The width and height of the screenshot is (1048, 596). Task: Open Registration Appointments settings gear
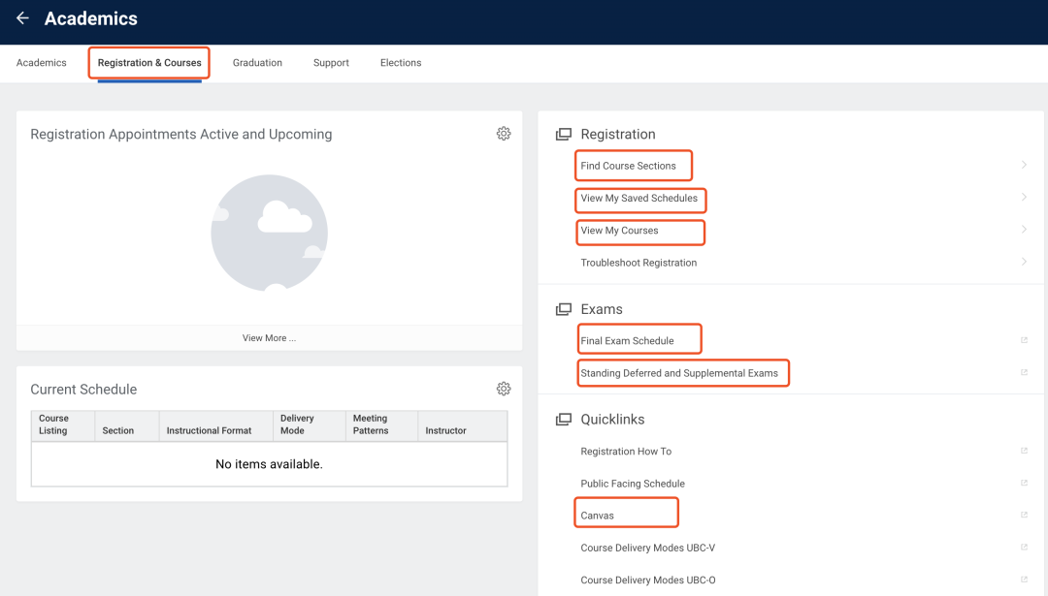pyautogui.click(x=504, y=134)
